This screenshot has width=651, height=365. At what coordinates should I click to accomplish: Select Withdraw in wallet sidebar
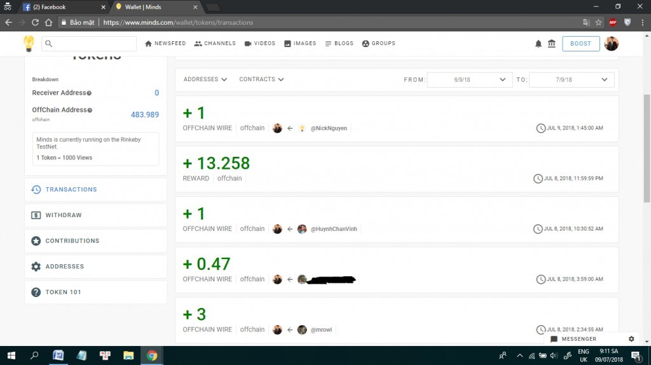pos(64,215)
